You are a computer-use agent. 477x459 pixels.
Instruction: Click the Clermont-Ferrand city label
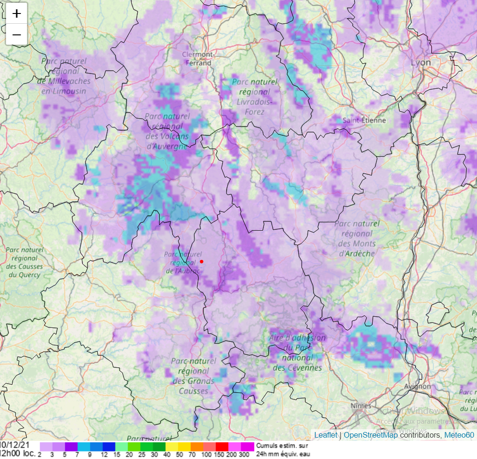(x=198, y=59)
